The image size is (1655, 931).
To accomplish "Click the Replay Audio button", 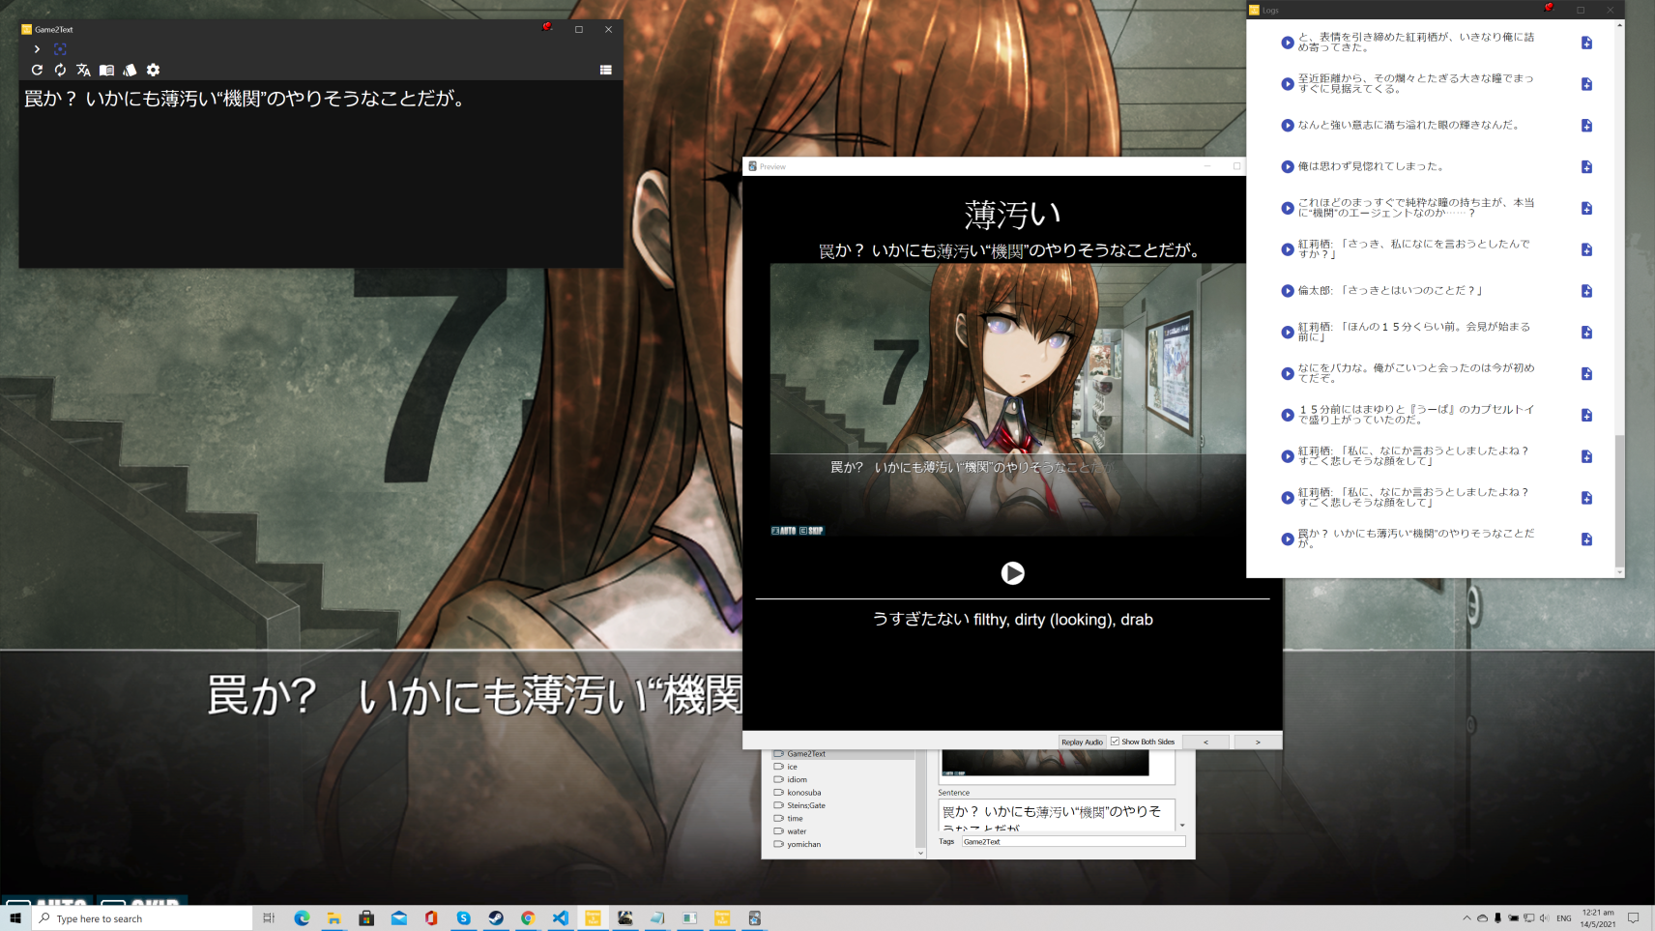I will (1082, 742).
